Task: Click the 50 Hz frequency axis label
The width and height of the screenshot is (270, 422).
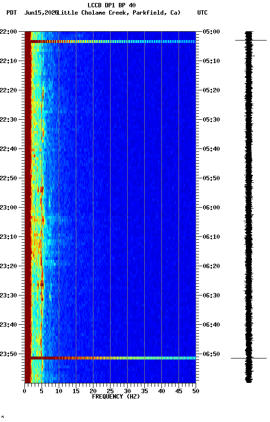Action: coord(196,391)
